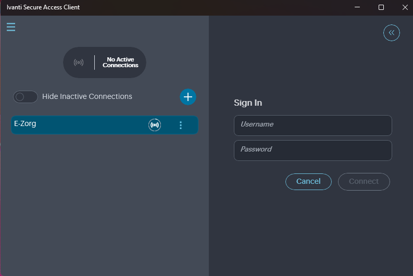Click the No Active Connections status text

pos(120,62)
